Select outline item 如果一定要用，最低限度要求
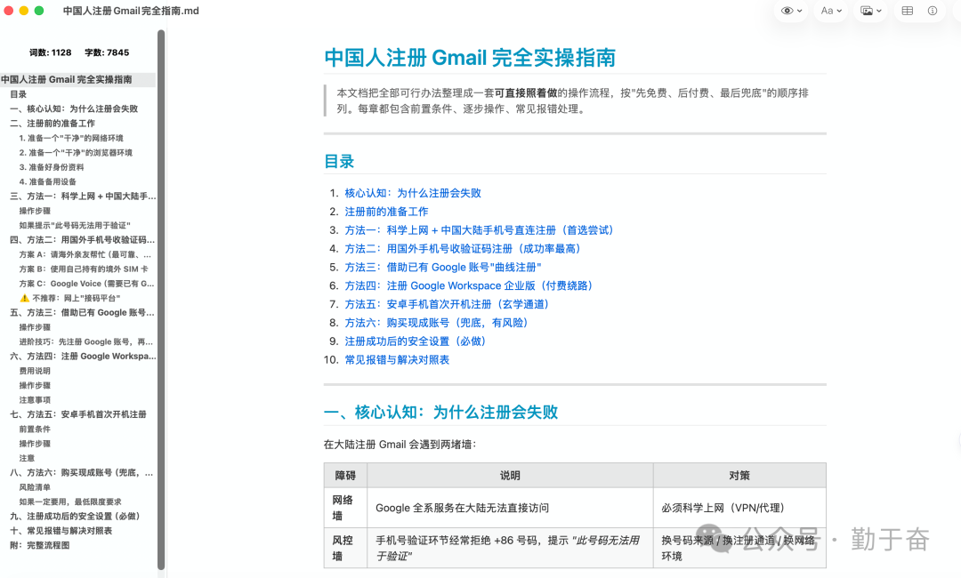Viewport: 961px width, 578px height. [x=70, y=502]
